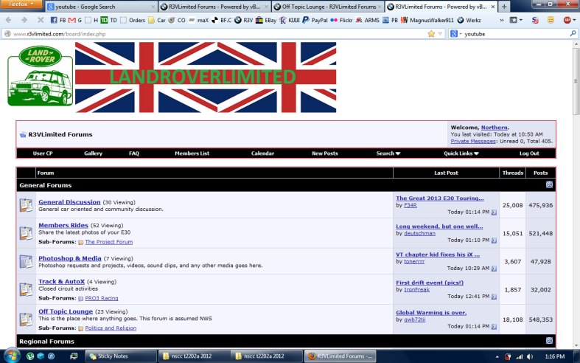
Task: Click Log Out in forum navbar
Action: coord(529,153)
